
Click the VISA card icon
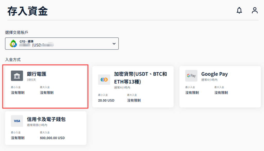click(x=17, y=121)
